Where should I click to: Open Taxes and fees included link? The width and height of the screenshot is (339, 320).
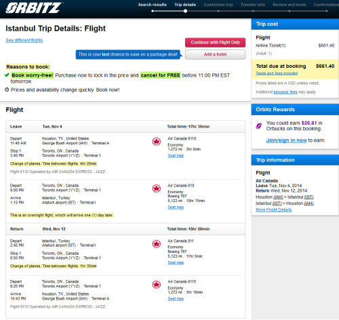pos(277,73)
